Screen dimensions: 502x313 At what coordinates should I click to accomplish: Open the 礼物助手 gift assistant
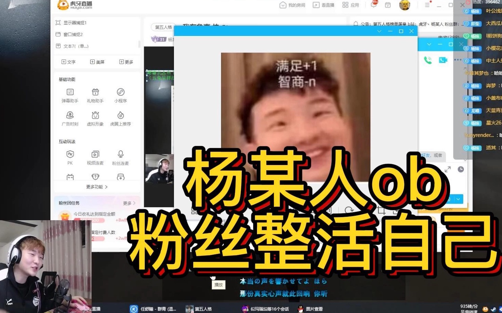(x=95, y=96)
